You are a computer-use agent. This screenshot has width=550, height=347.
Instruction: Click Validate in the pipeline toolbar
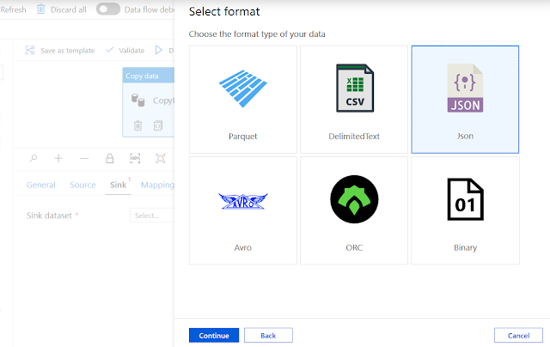pos(125,50)
